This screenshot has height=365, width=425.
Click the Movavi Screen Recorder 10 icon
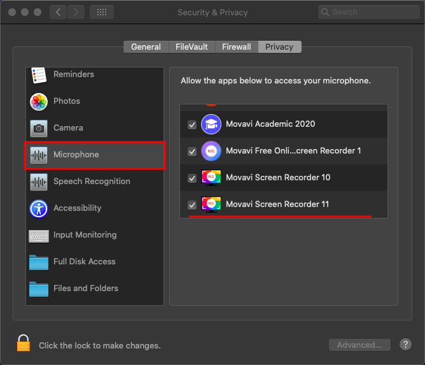(x=211, y=178)
